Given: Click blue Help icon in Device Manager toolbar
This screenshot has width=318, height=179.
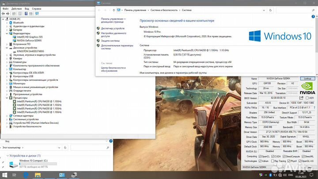Looking at the screenshot, I should tap(26, 14).
